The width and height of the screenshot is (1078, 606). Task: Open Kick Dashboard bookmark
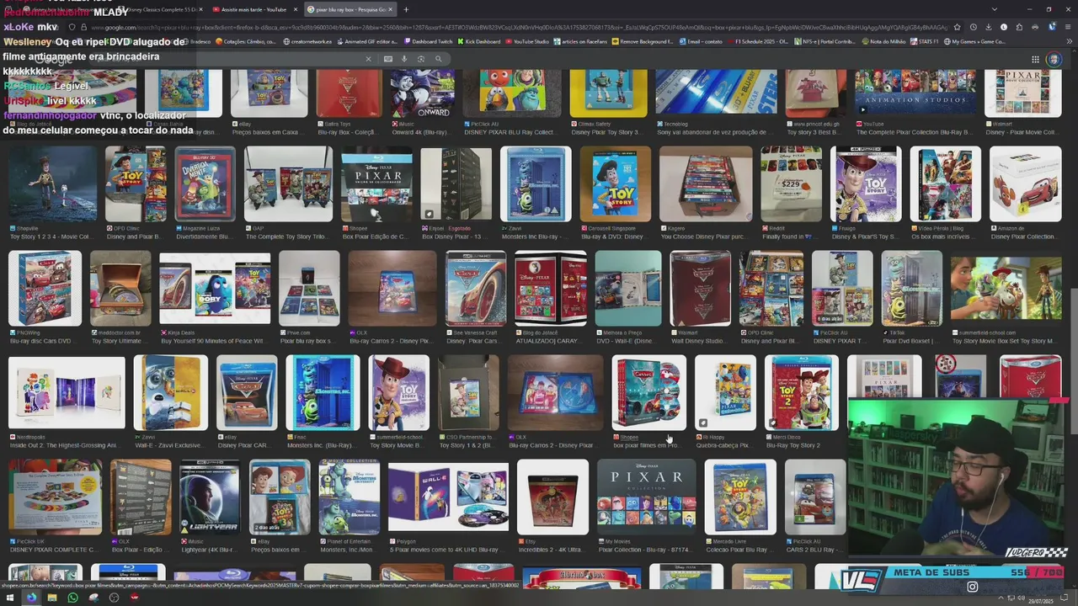point(478,41)
